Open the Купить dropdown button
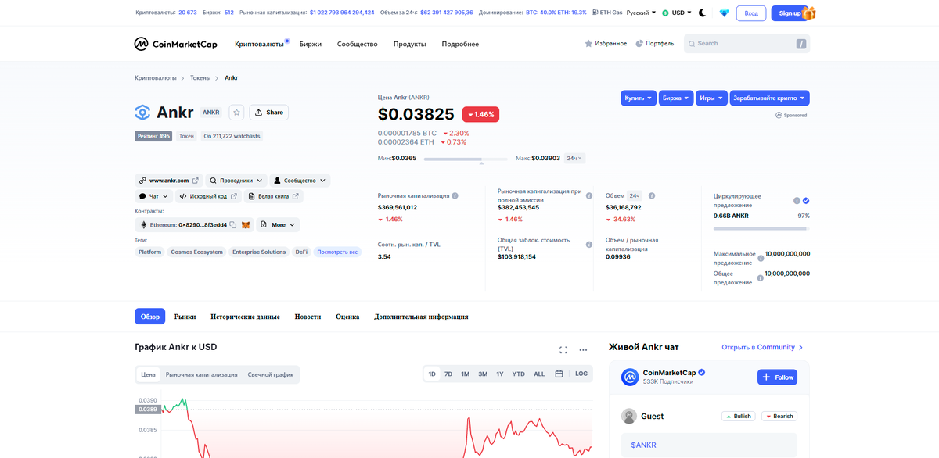939x458 pixels. click(x=639, y=98)
